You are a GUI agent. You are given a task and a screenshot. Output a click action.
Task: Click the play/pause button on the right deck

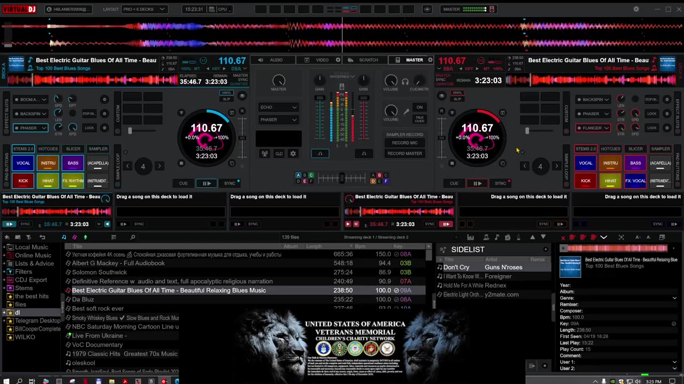[x=477, y=183]
